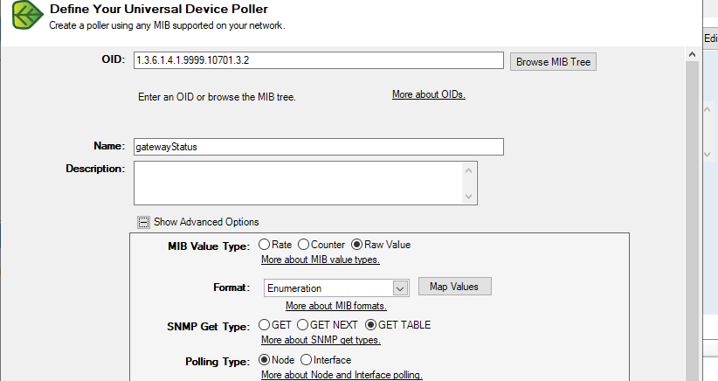Screen dimensions: 718x381
Task: Click inside the Description text box
Action: [x=299, y=183]
